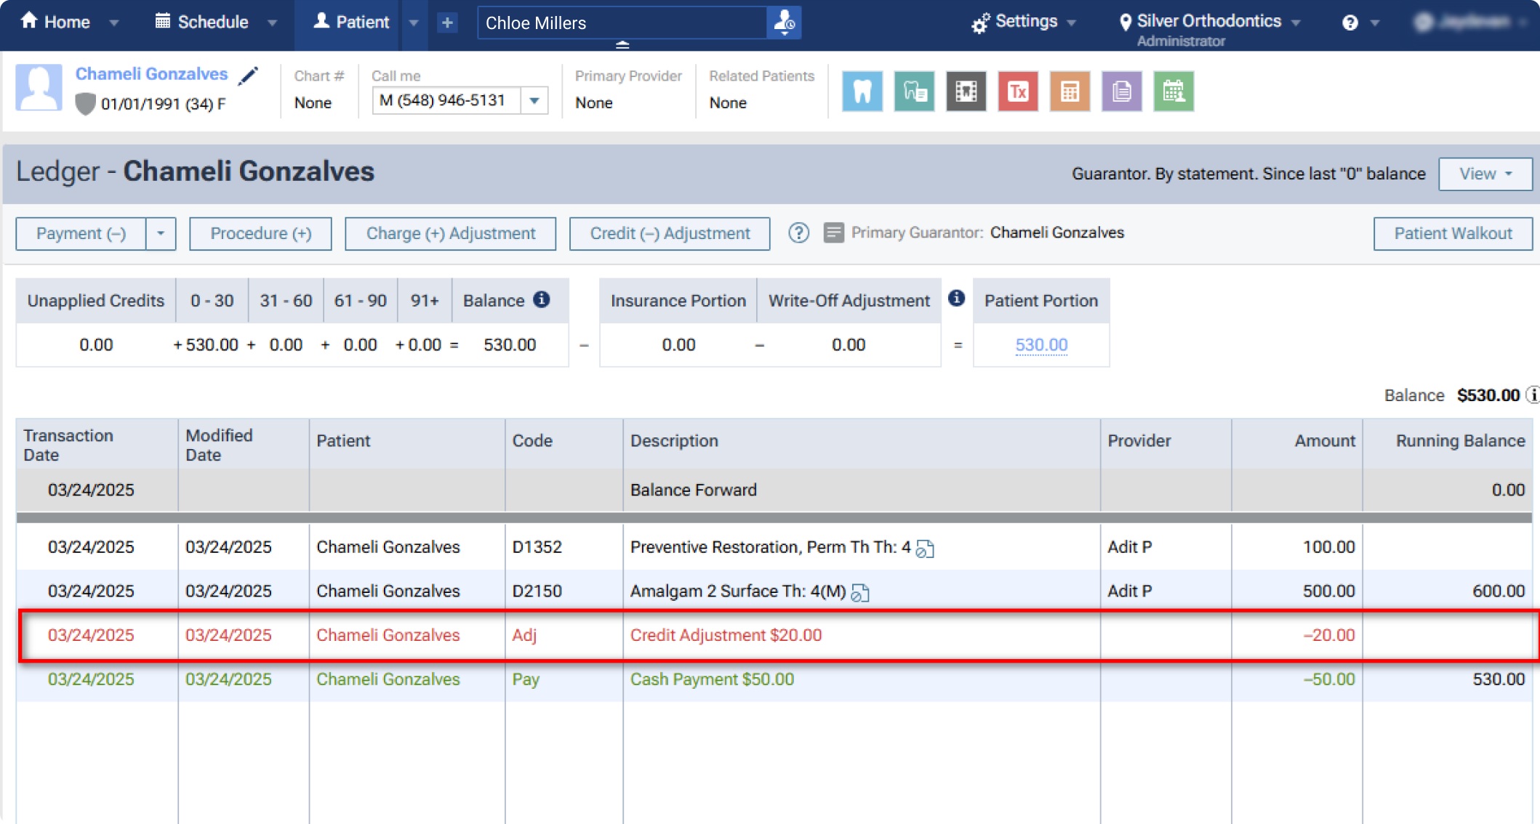
Task: Click the Running Balance column header
Action: pyautogui.click(x=1448, y=444)
